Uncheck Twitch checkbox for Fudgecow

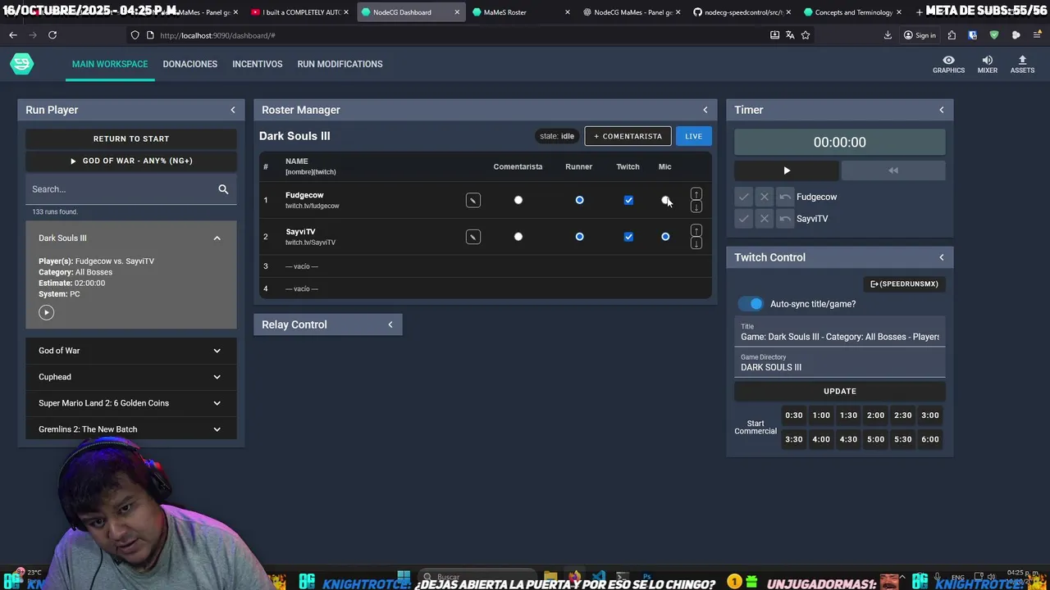tap(628, 200)
